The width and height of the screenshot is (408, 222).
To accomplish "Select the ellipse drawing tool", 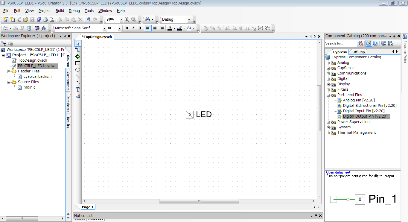I will pos(78,70).
